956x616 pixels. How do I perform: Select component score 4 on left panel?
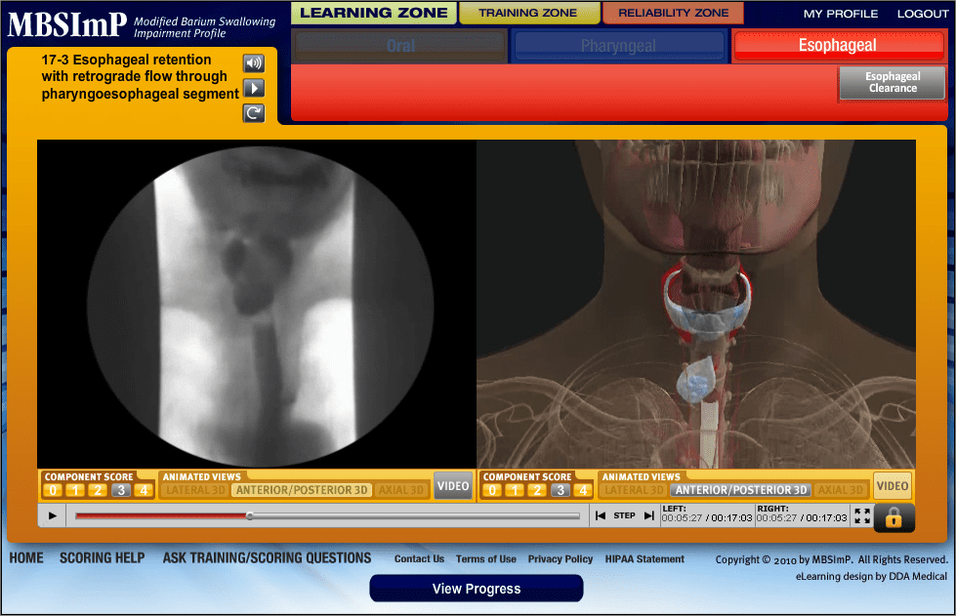[144, 490]
